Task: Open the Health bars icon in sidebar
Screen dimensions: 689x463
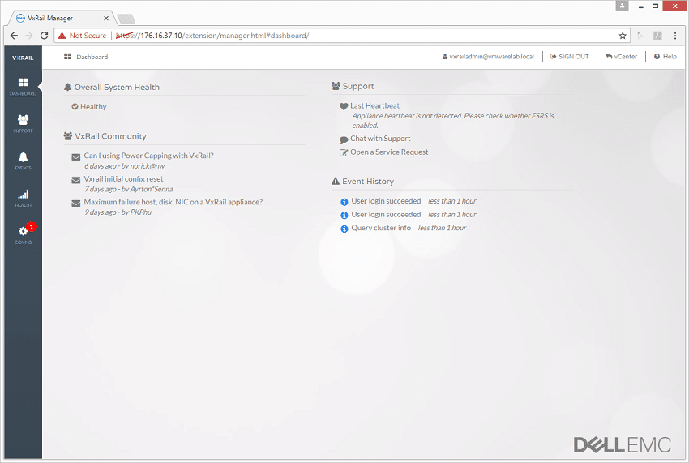Action: pos(23,195)
